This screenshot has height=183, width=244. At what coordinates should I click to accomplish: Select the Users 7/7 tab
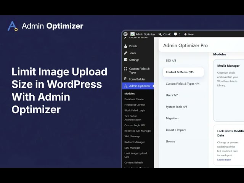click(x=172, y=95)
